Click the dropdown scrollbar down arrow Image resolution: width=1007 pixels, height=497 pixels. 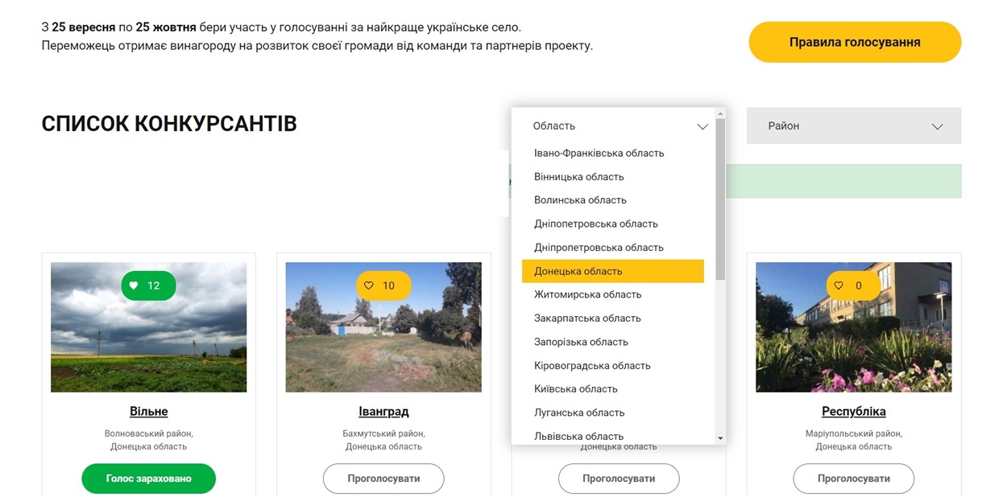point(720,438)
